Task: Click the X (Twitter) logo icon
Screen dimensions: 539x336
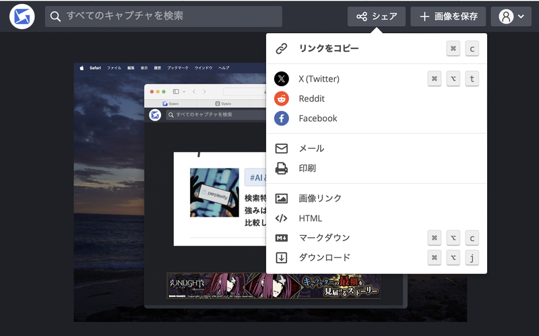Action: 282,79
